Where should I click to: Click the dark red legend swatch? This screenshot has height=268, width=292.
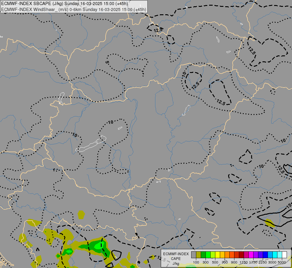[x=241, y=255]
